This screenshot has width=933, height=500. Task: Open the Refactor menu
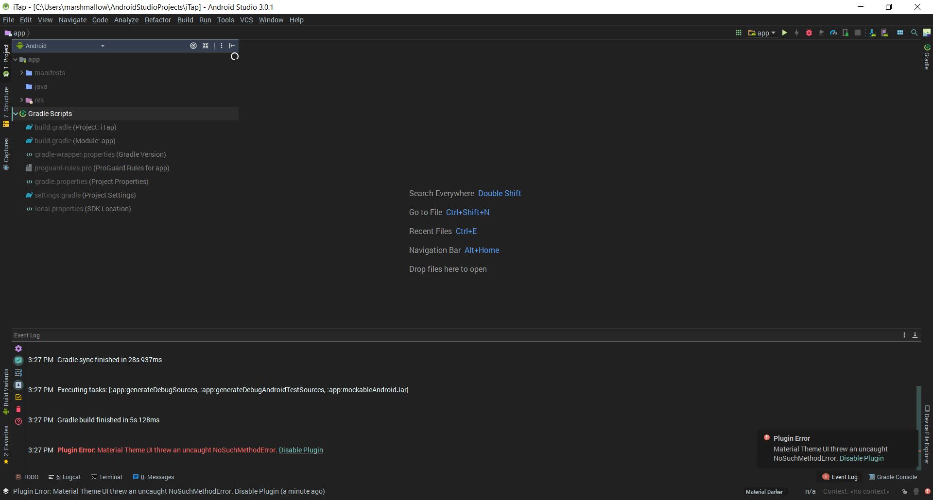tap(158, 20)
